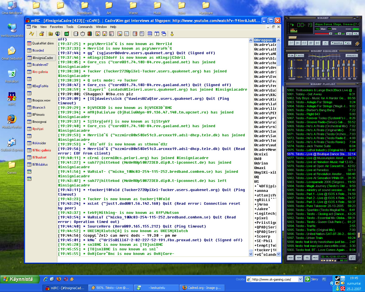
Task: Click the Steam icon in system tray
Action: coord(337,278)
